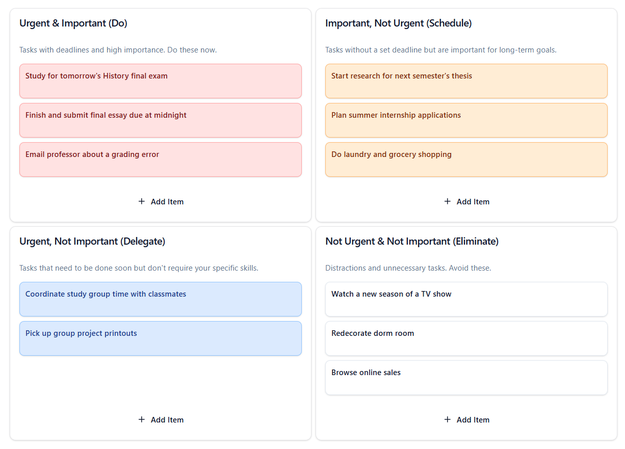
Task: Click the Urgent & Important (Do) heading
Action: 73,23
